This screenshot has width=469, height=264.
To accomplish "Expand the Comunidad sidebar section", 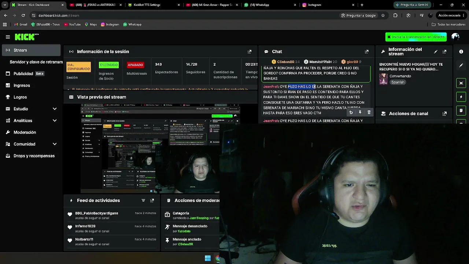I will point(55,144).
